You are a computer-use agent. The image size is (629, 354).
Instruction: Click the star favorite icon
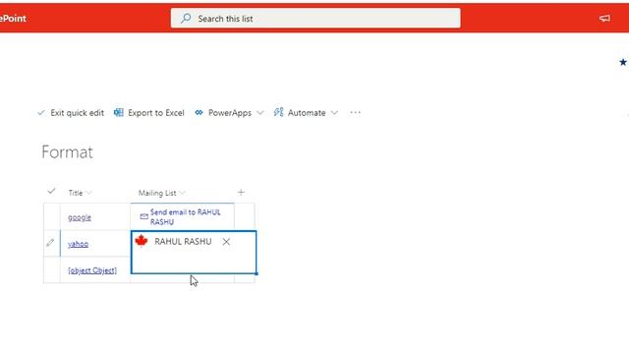[623, 62]
